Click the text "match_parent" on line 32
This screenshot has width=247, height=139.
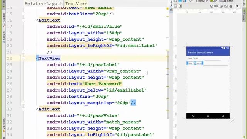point(123,122)
